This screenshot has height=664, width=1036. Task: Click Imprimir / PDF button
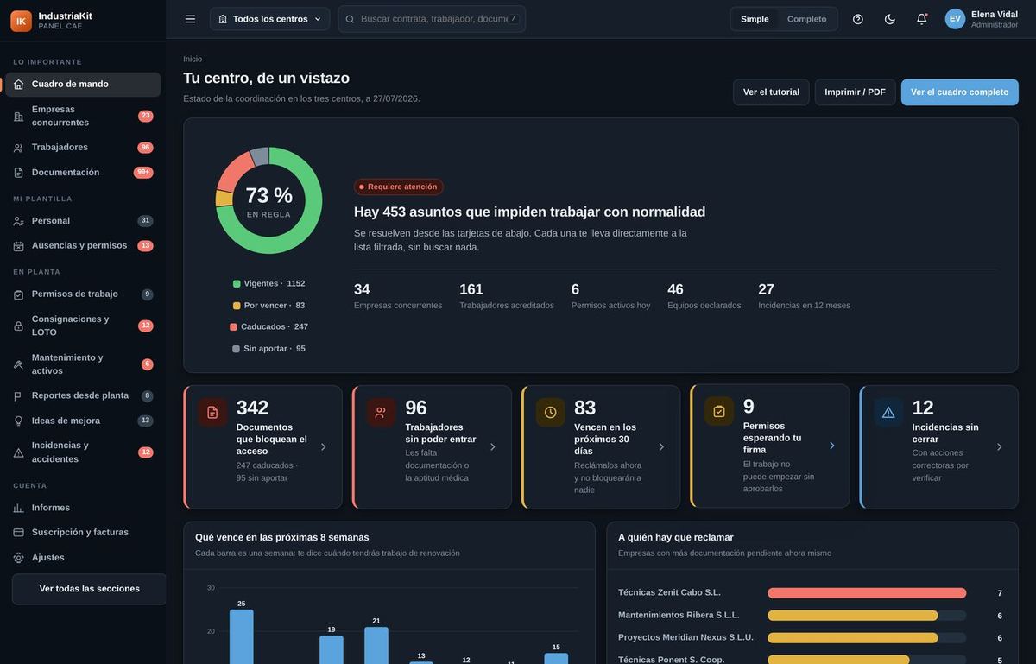(x=855, y=92)
